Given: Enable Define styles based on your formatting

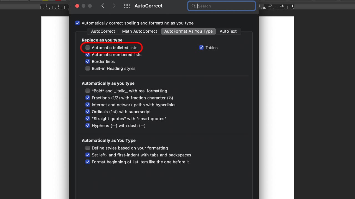Looking at the screenshot, I should point(88,148).
